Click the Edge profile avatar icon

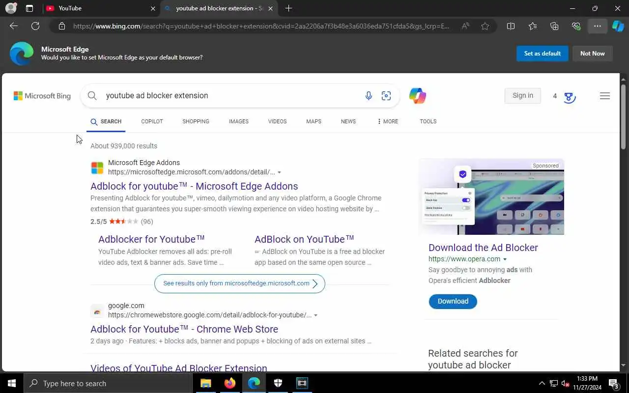click(x=11, y=8)
